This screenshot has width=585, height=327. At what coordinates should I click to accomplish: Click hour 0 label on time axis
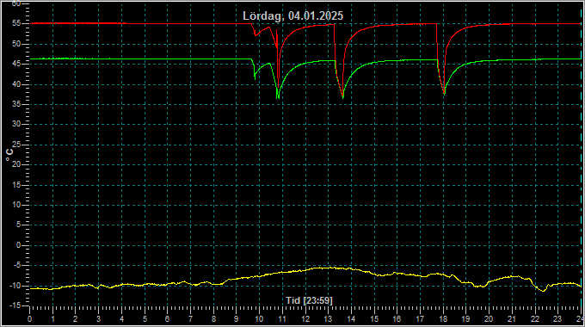pos(30,319)
